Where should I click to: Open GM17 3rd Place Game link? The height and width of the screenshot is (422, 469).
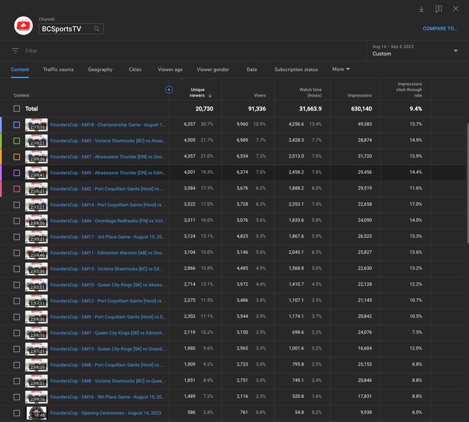[x=108, y=237]
